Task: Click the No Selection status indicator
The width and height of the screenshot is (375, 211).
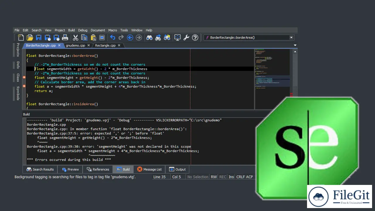Action: tap(198, 177)
